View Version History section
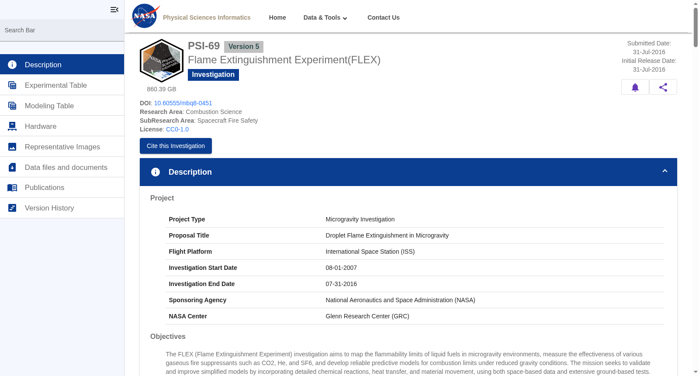The width and height of the screenshot is (699, 376). click(x=62, y=208)
